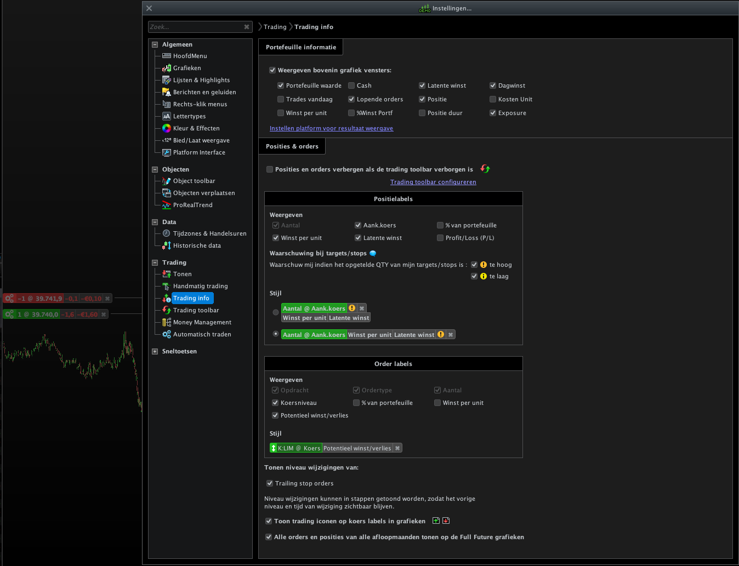Select Money Management tree item
Image resolution: width=739 pixels, height=566 pixels.
[x=202, y=322]
